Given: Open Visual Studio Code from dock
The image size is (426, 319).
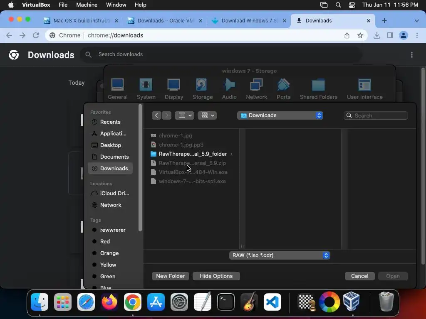Looking at the screenshot, I should [x=272, y=302].
